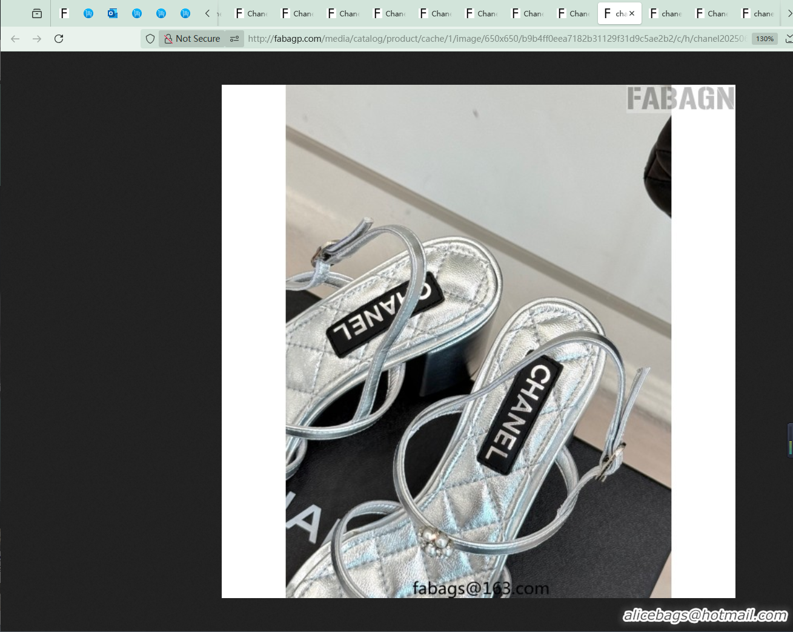The height and width of the screenshot is (632, 793).
Task: Open the last blue pinned tab before scroll arrow
Action: [185, 13]
